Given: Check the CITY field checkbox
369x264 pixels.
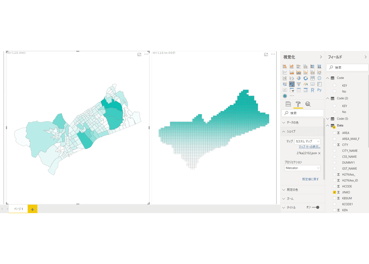Looking at the screenshot, I should pyautogui.click(x=334, y=145).
